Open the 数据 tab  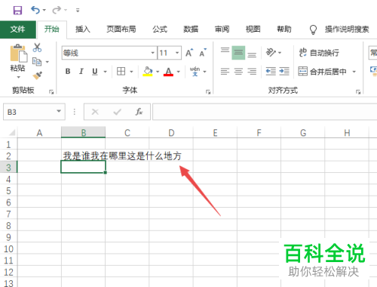tap(191, 29)
